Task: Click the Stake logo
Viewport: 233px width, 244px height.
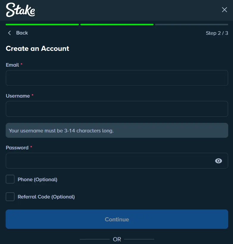Action: [20, 10]
